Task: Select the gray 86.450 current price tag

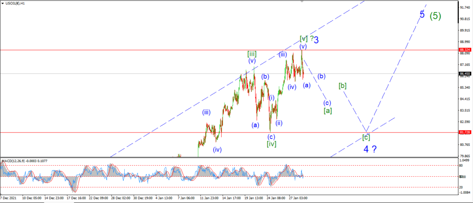Action: pyautogui.click(x=464, y=73)
